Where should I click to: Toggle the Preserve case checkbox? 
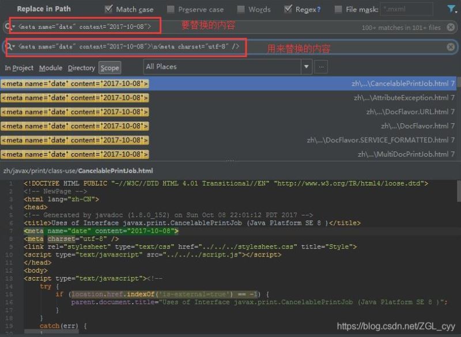(171, 9)
